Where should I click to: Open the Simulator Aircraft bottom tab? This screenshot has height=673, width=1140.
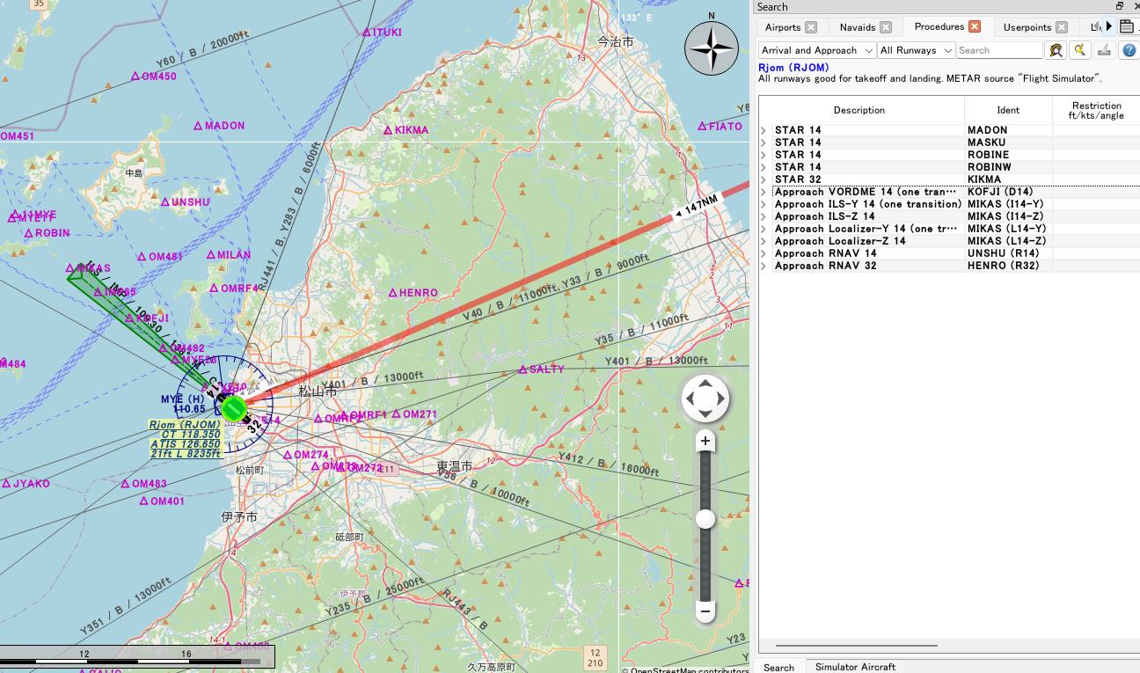(x=854, y=667)
